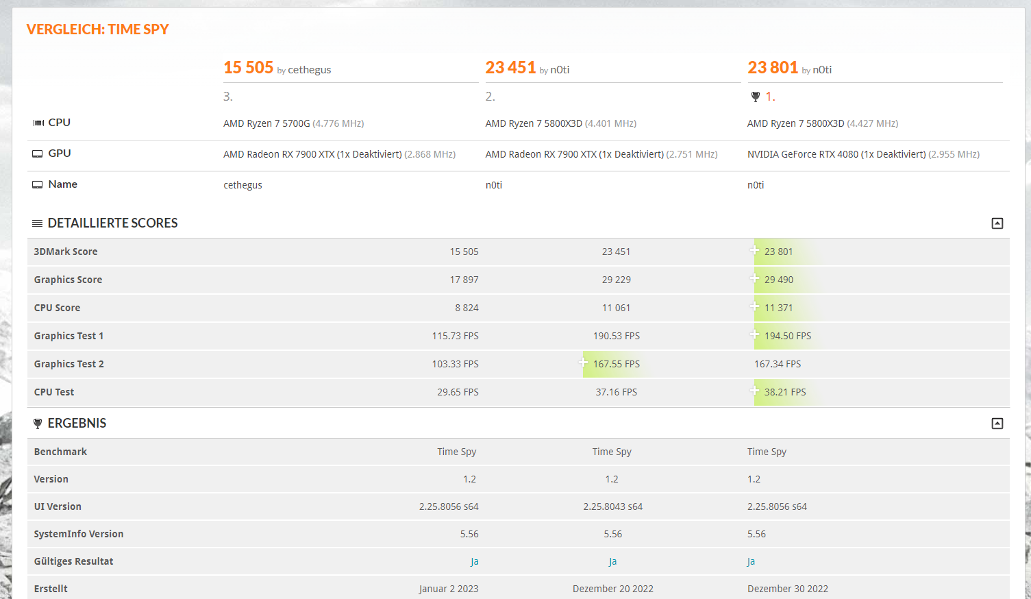Click the CPU chip icon
Viewport: 1031px width, 599px height.
[38, 123]
